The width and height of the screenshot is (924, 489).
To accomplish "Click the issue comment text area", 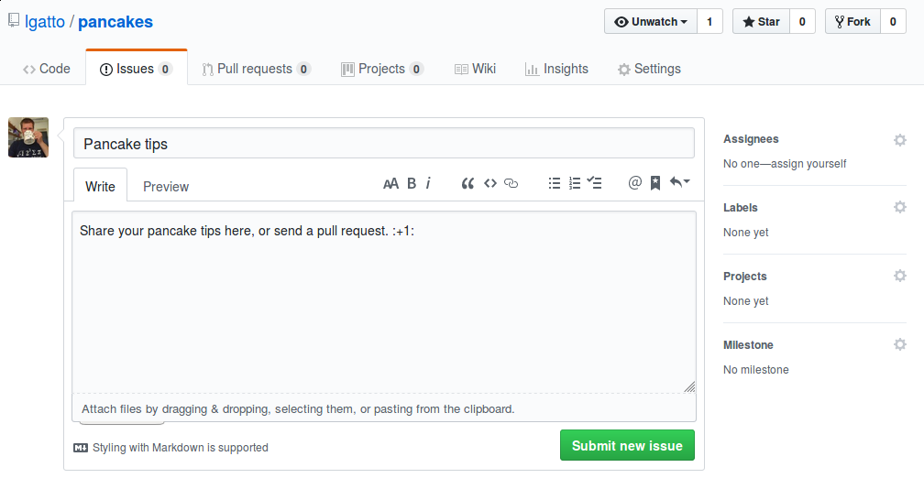I will click(x=383, y=302).
